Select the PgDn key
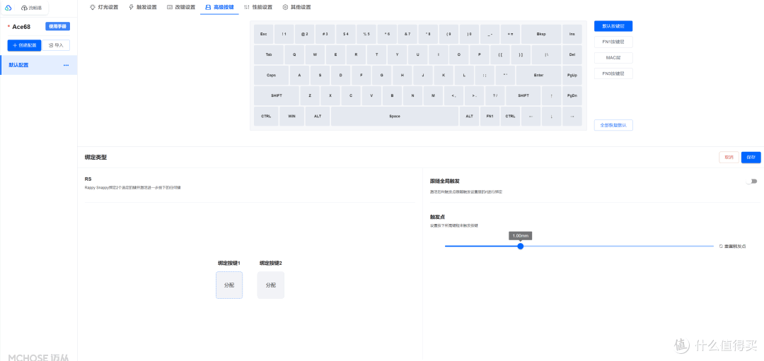764x361 pixels. click(572, 96)
